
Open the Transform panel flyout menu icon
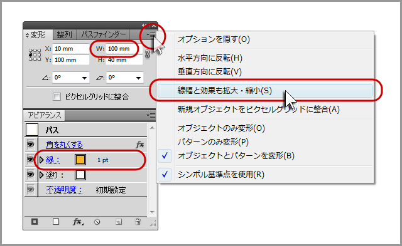point(151,34)
